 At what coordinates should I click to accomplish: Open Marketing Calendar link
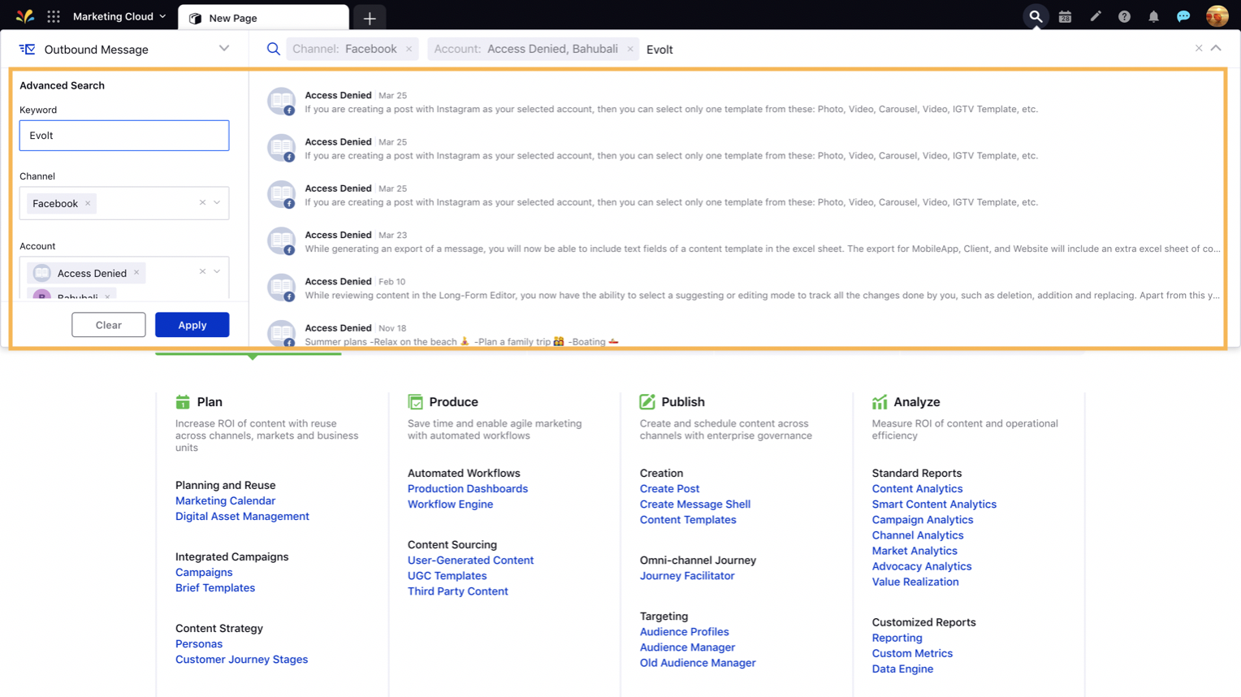225,501
